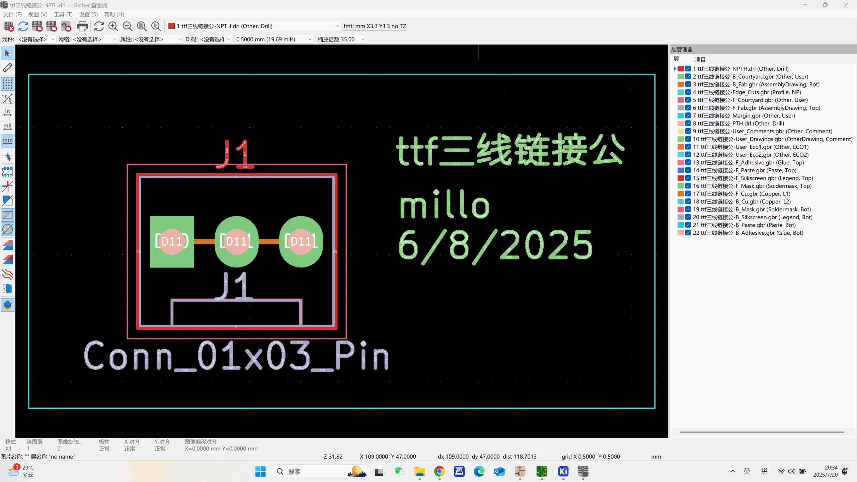
Task: Hide the Edge_Cuts.gbr layer checkbox
Action: 688,92
